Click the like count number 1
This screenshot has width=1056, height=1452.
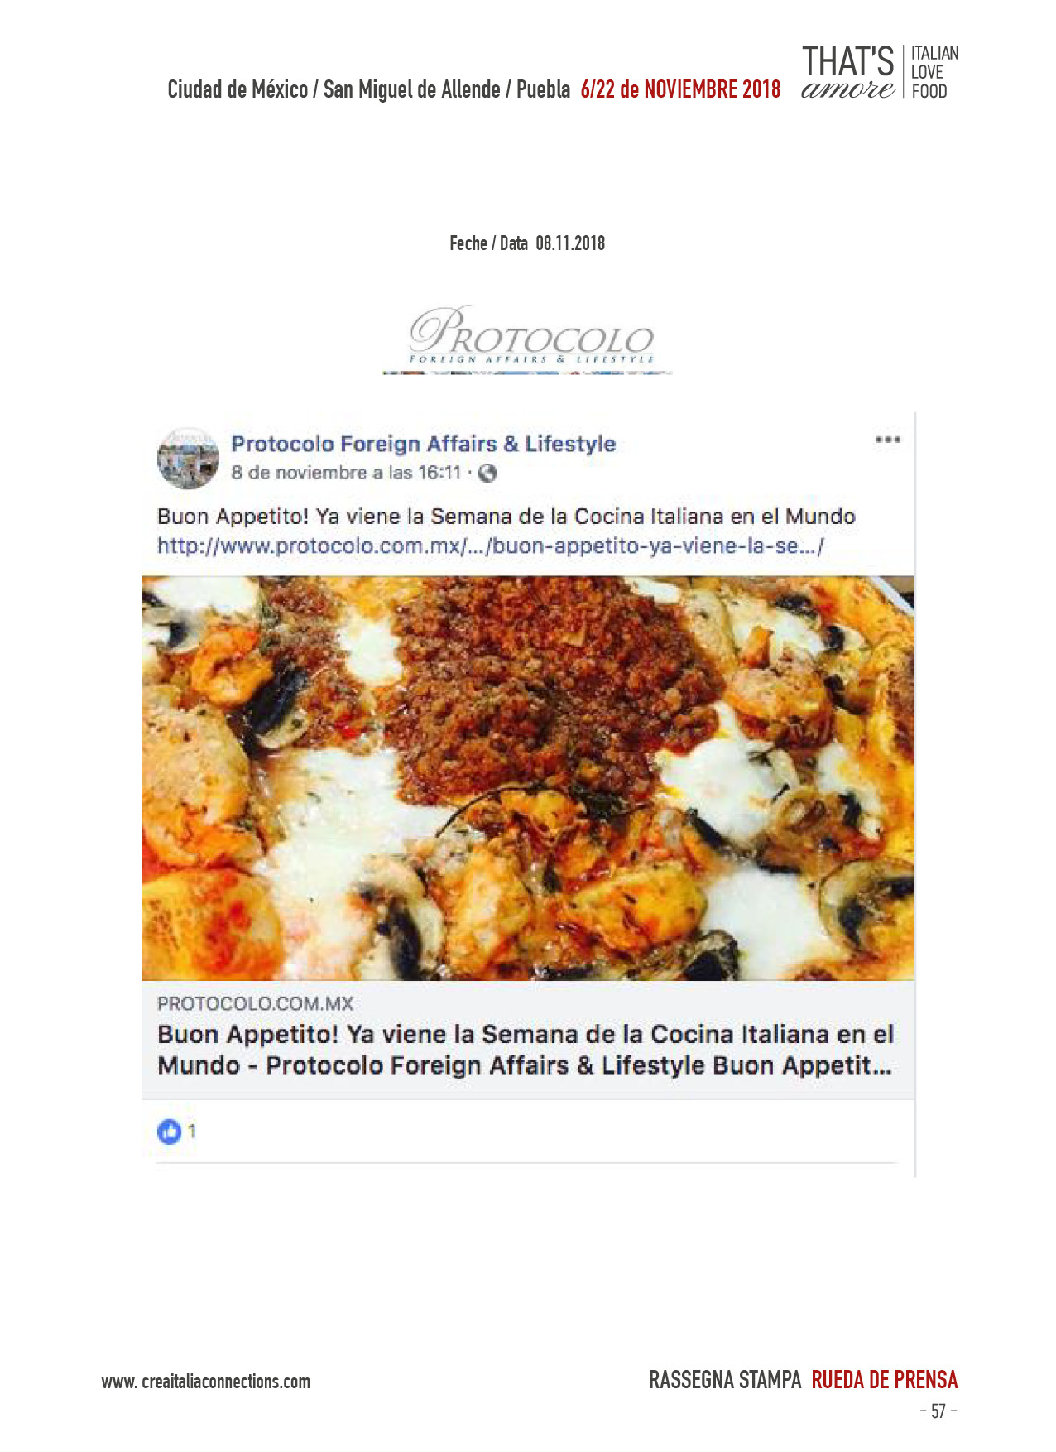[192, 1132]
